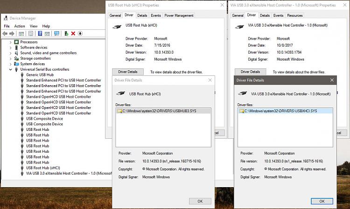Select the USBHUB3.SYS driver file entry
The height and width of the screenshot is (209, 350).
[x=163, y=111]
